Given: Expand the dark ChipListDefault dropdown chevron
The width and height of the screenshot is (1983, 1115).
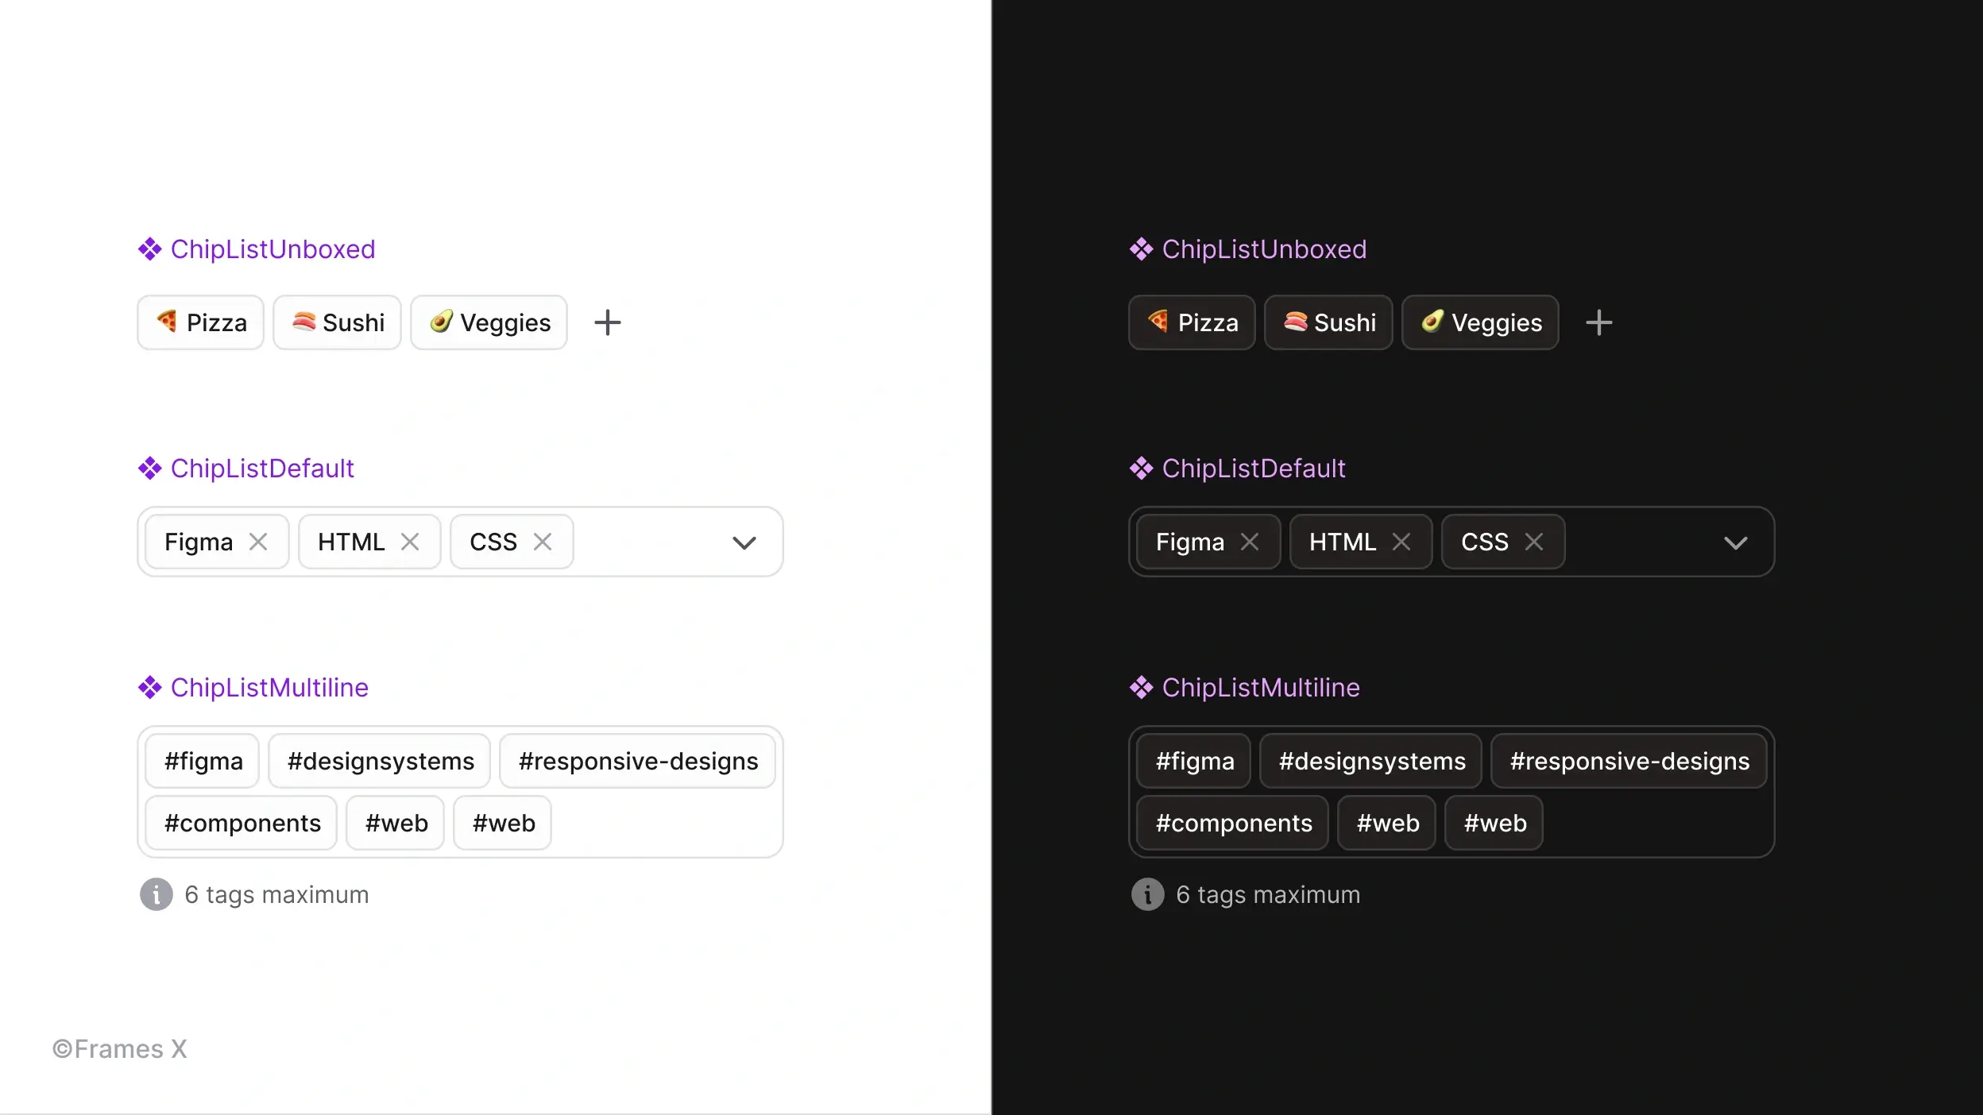Looking at the screenshot, I should coord(1736,542).
